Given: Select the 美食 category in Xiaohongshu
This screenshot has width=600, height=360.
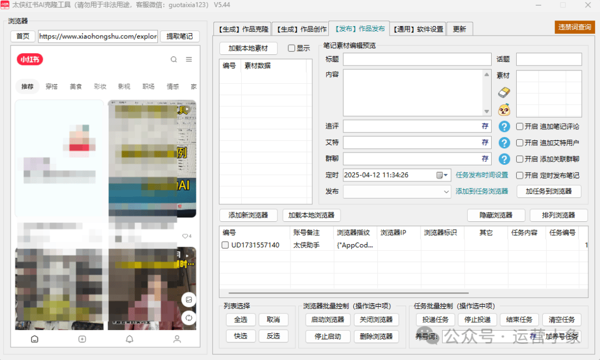Looking at the screenshot, I should click(x=76, y=87).
